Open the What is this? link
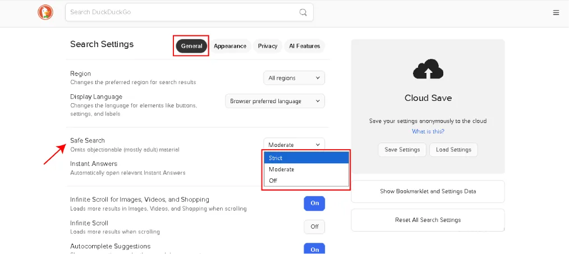The image size is (569, 254). click(428, 131)
